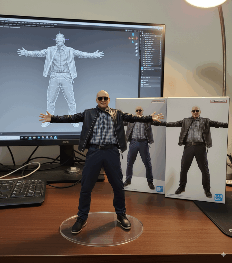Viewport: 232px width, 263px height.
Task: Open File Explorer from the Windows taskbar
Action: (34, 137)
